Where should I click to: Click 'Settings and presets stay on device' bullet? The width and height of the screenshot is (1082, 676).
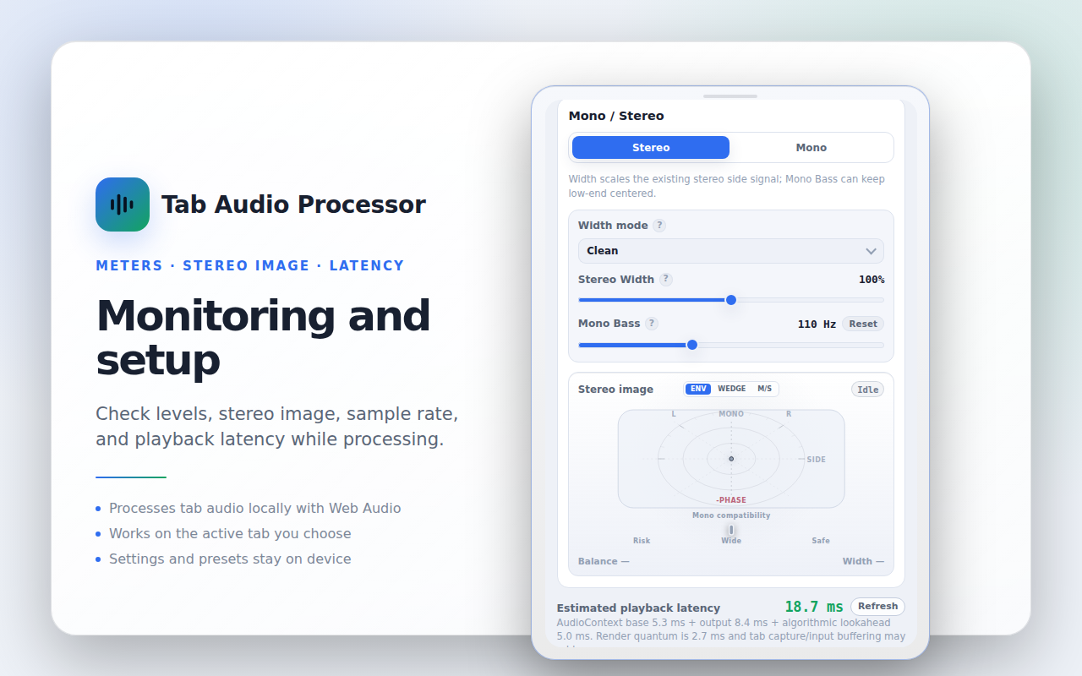[x=230, y=559]
